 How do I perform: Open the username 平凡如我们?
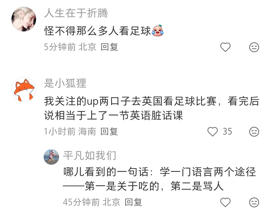coord(90,156)
